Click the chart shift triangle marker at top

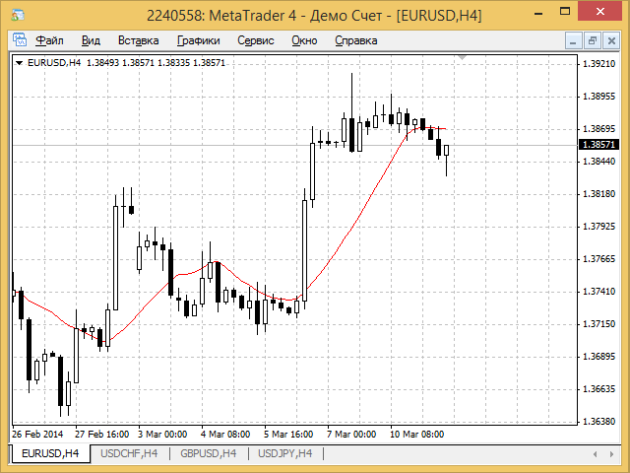coord(462,58)
